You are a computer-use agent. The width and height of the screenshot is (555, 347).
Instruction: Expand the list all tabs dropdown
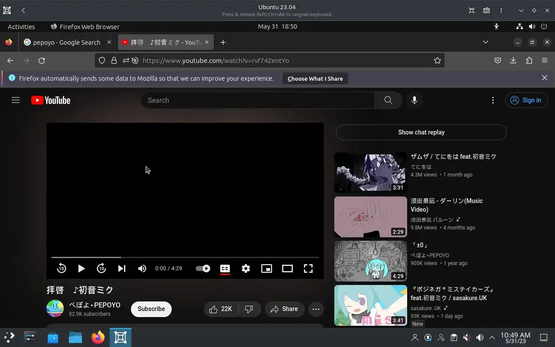point(486,42)
